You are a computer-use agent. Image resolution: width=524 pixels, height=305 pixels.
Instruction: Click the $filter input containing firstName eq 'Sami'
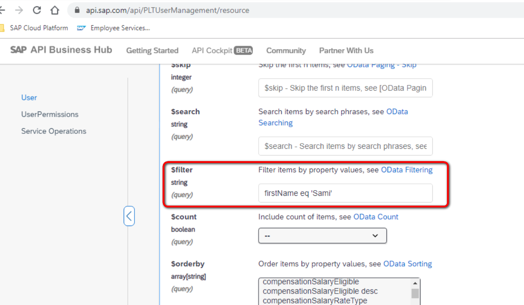point(345,193)
